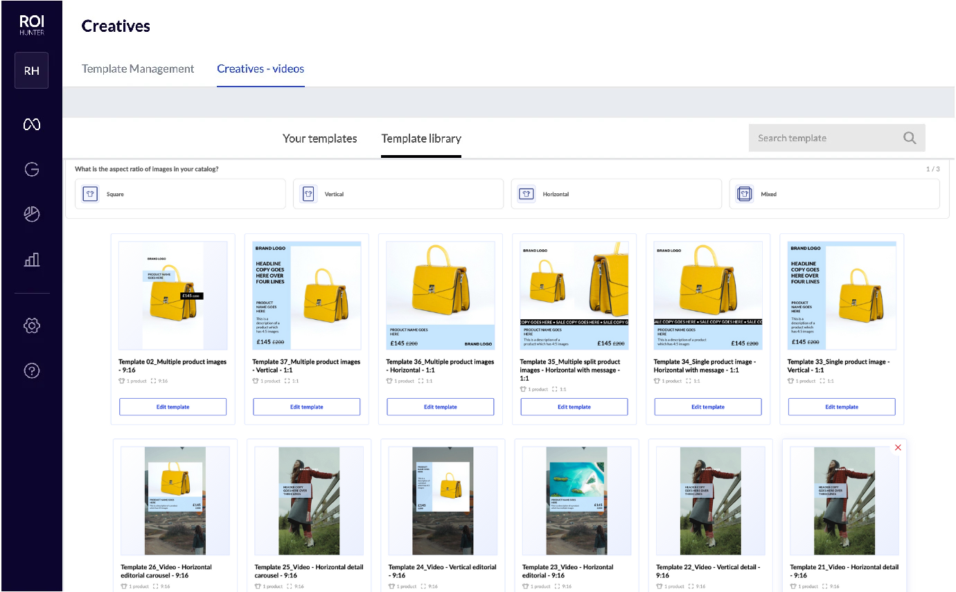
Task: Open the RH account avatar
Action: (x=31, y=71)
